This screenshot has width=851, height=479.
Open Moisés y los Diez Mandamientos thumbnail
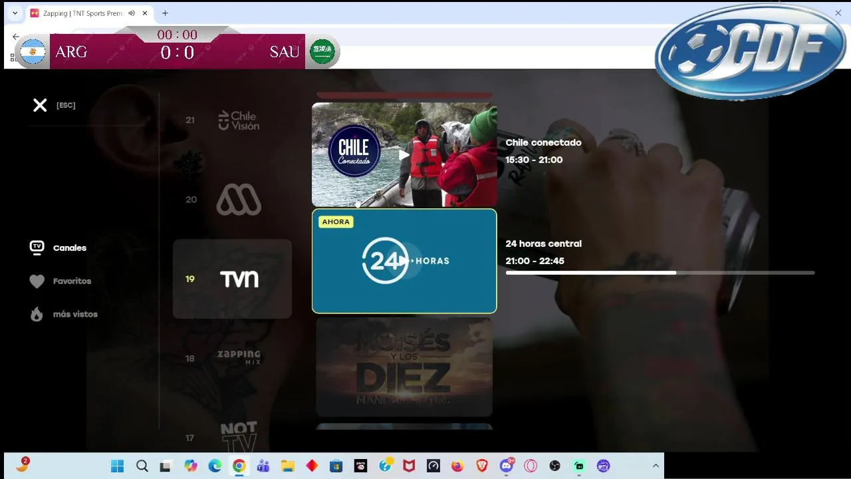coord(404,367)
